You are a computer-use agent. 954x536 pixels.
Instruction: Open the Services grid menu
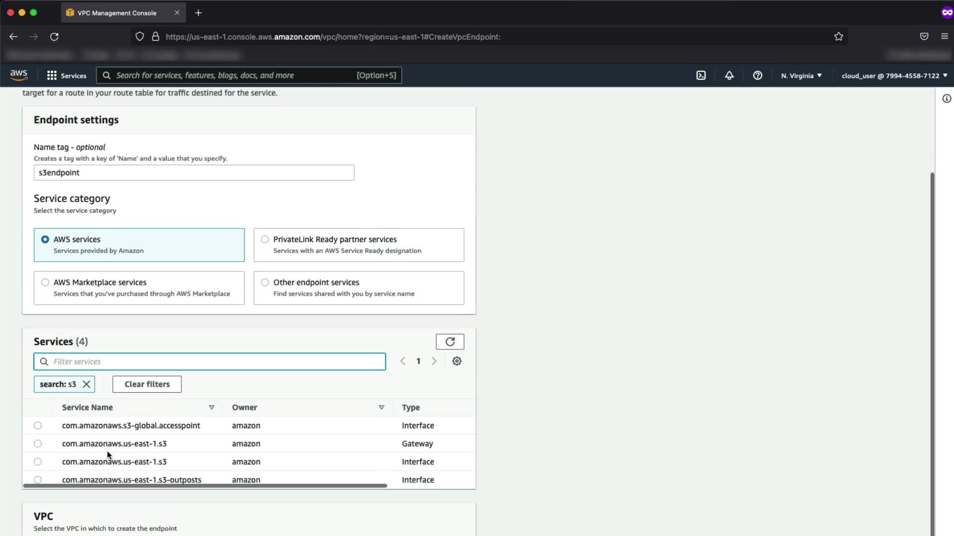pyautogui.click(x=52, y=75)
